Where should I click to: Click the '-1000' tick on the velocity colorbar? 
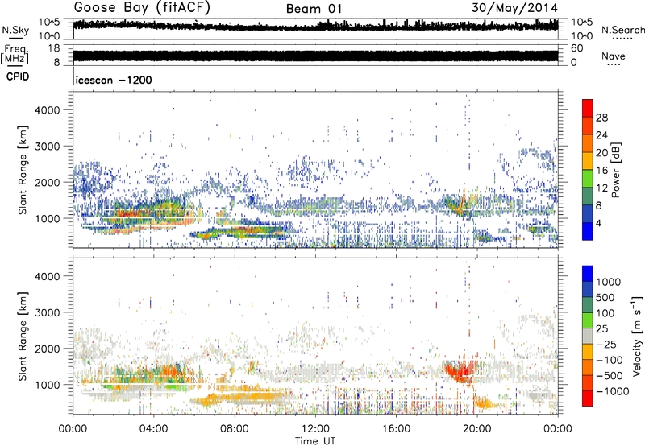[612, 391]
